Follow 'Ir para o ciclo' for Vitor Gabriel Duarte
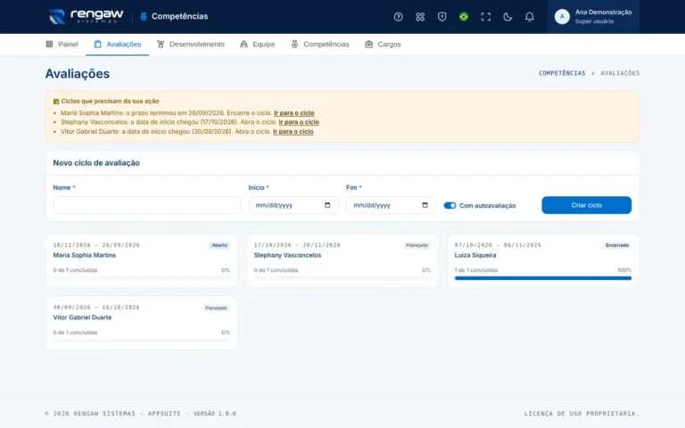The image size is (685, 428). point(293,131)
